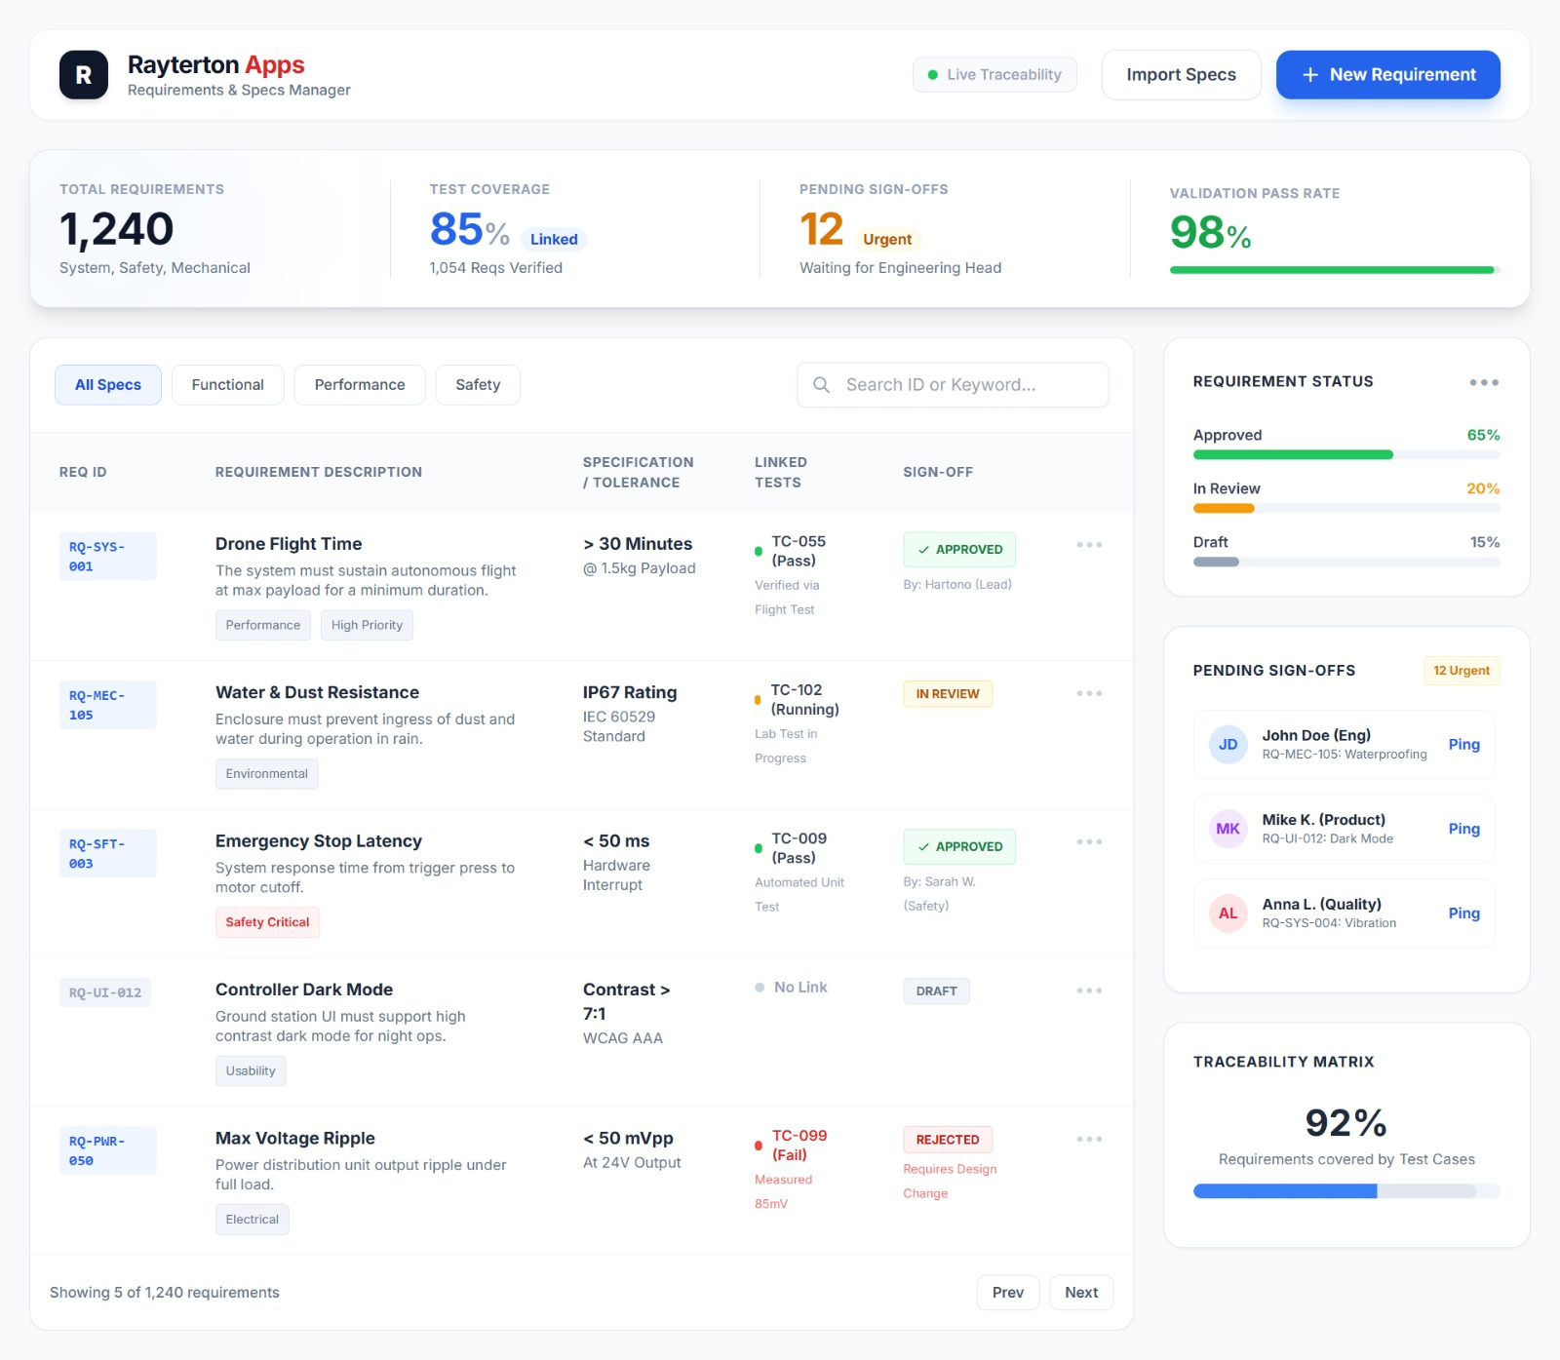Open options menu for Drone Flight Time row
1560x1360 pixels.
[x=1089, y=545]
